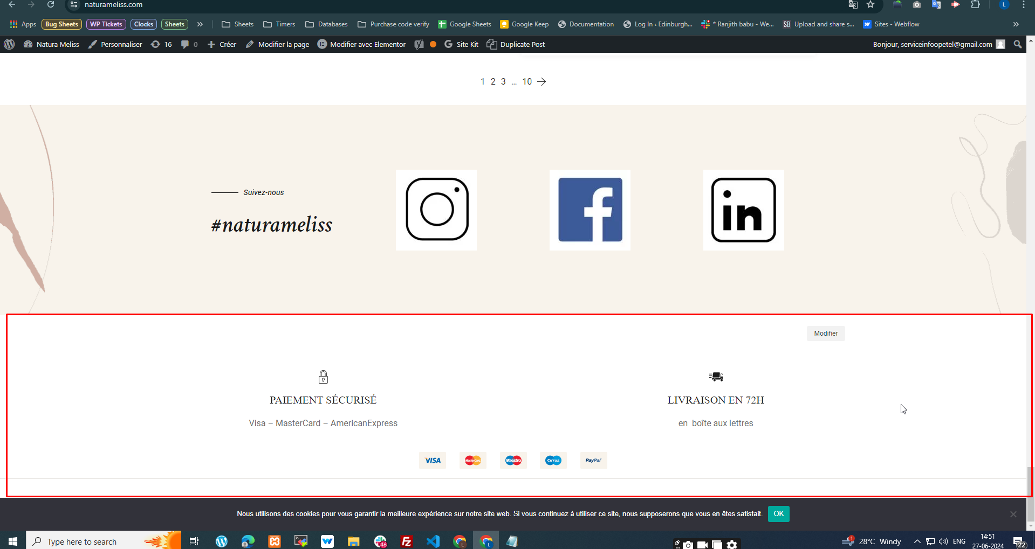The image size is (1035, 549).
Task: Open the Instagram social icon
Action: click(x=436, y=210)
